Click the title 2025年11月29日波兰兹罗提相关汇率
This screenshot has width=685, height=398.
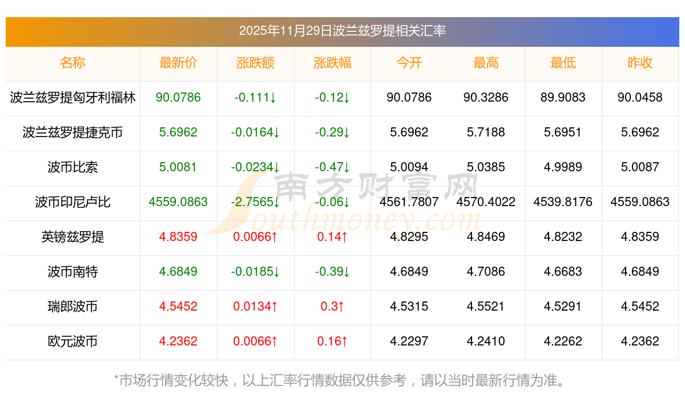(x=342, y=31)
